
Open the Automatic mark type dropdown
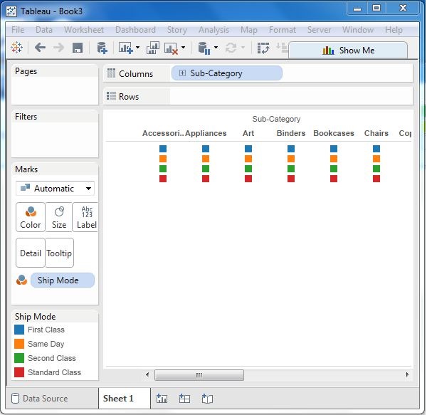coord(56,189)
